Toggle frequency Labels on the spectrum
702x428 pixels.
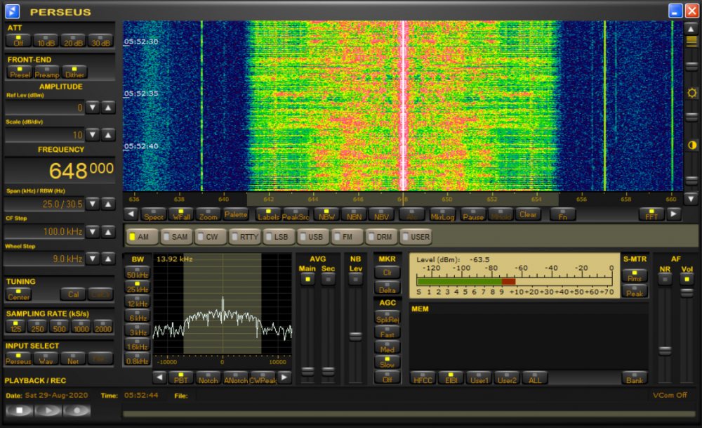point(270,215)
